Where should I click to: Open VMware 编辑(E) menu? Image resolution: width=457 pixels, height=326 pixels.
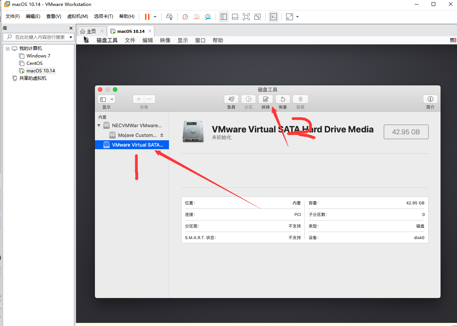click(x=33, y=16)
